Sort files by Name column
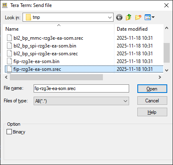 click(12, 29)
